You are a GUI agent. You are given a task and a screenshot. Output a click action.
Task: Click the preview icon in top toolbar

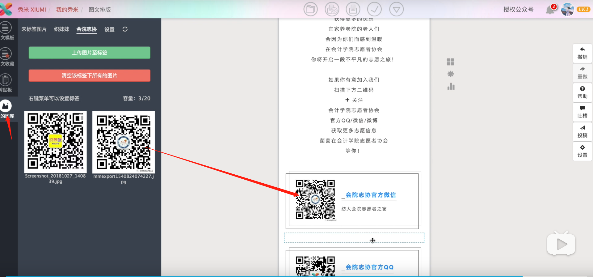pos(332,9)
